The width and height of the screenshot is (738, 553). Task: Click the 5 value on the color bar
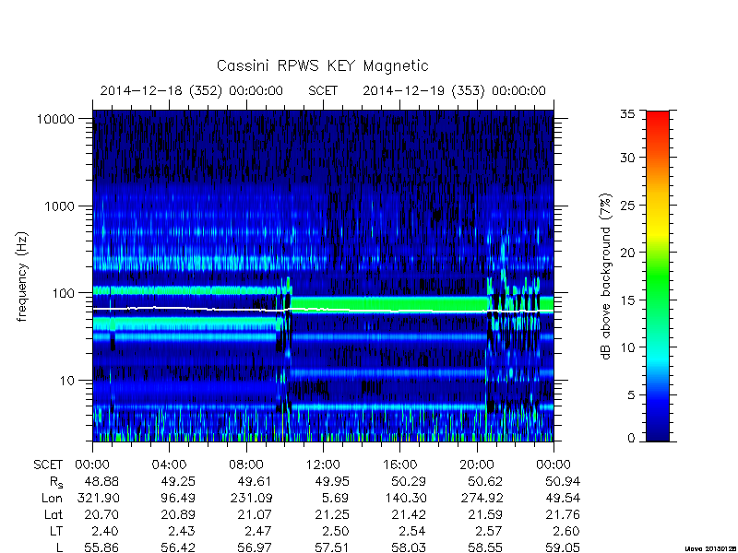[x=631, y=395]
